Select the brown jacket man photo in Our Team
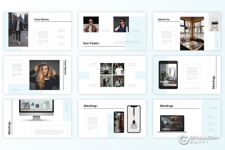The height and width of the screenshot is (150, 225). [x=91, y=24]
